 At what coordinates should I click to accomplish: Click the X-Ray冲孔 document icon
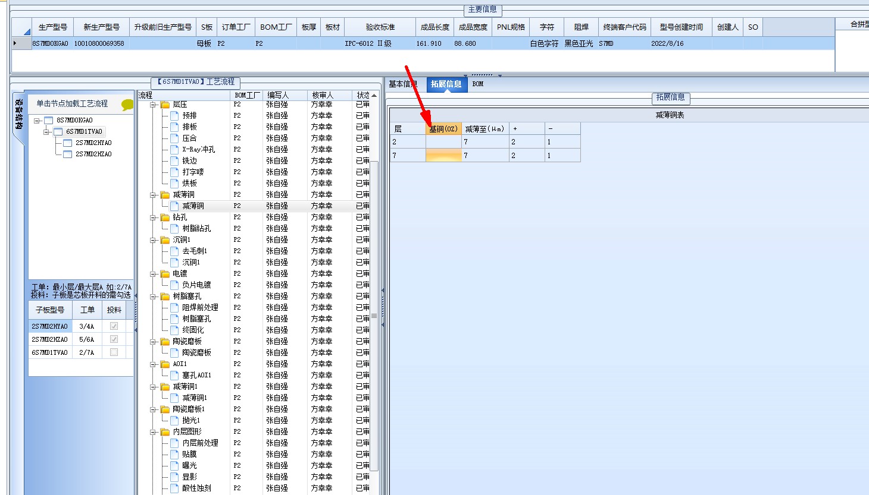point(174,149)
